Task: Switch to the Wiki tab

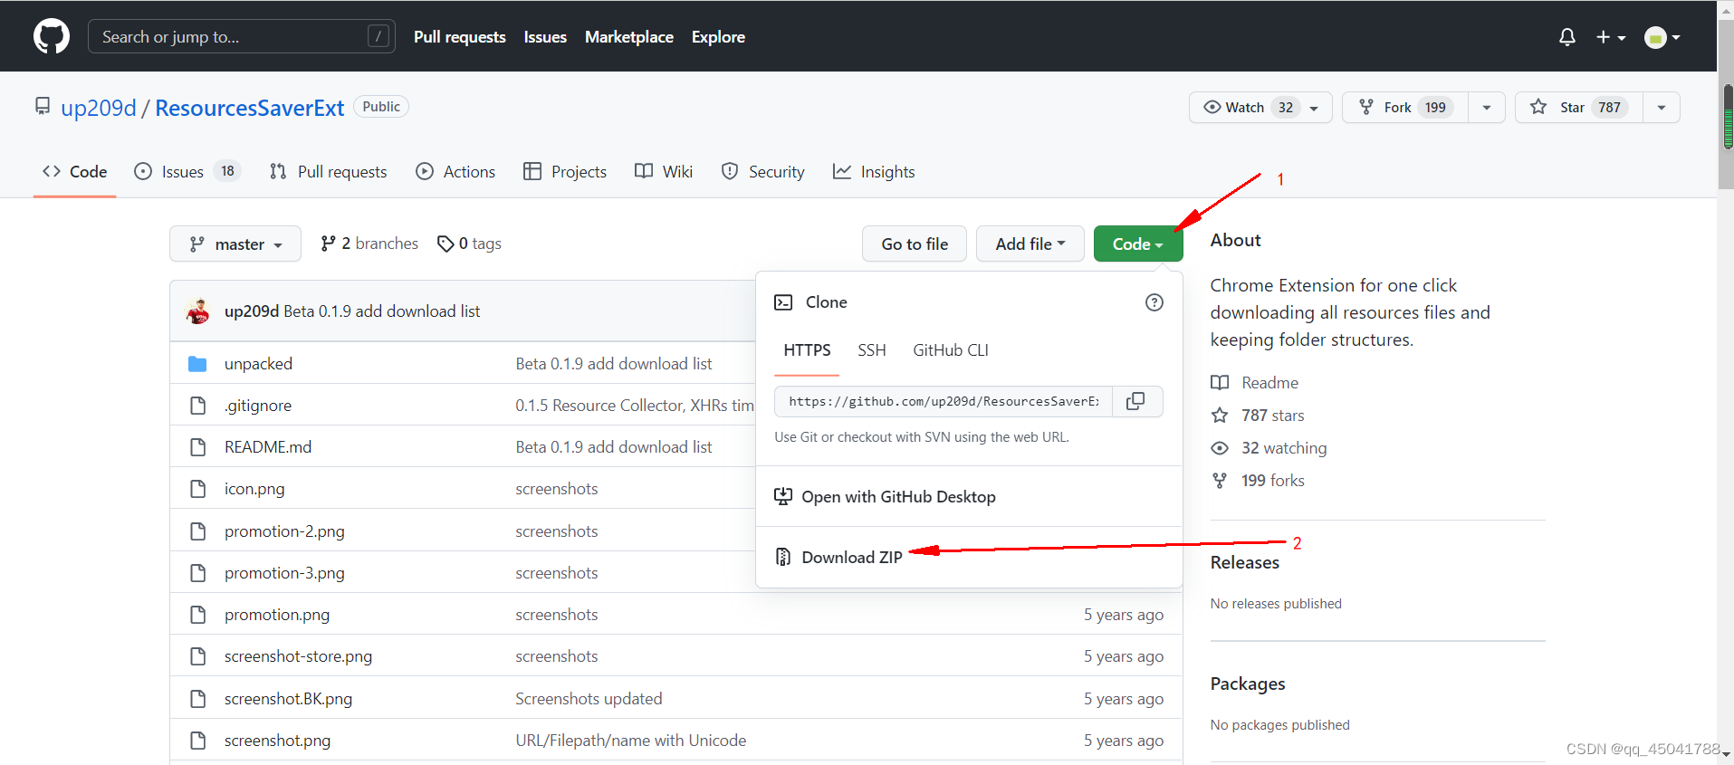Action: [x=664, y=171]
